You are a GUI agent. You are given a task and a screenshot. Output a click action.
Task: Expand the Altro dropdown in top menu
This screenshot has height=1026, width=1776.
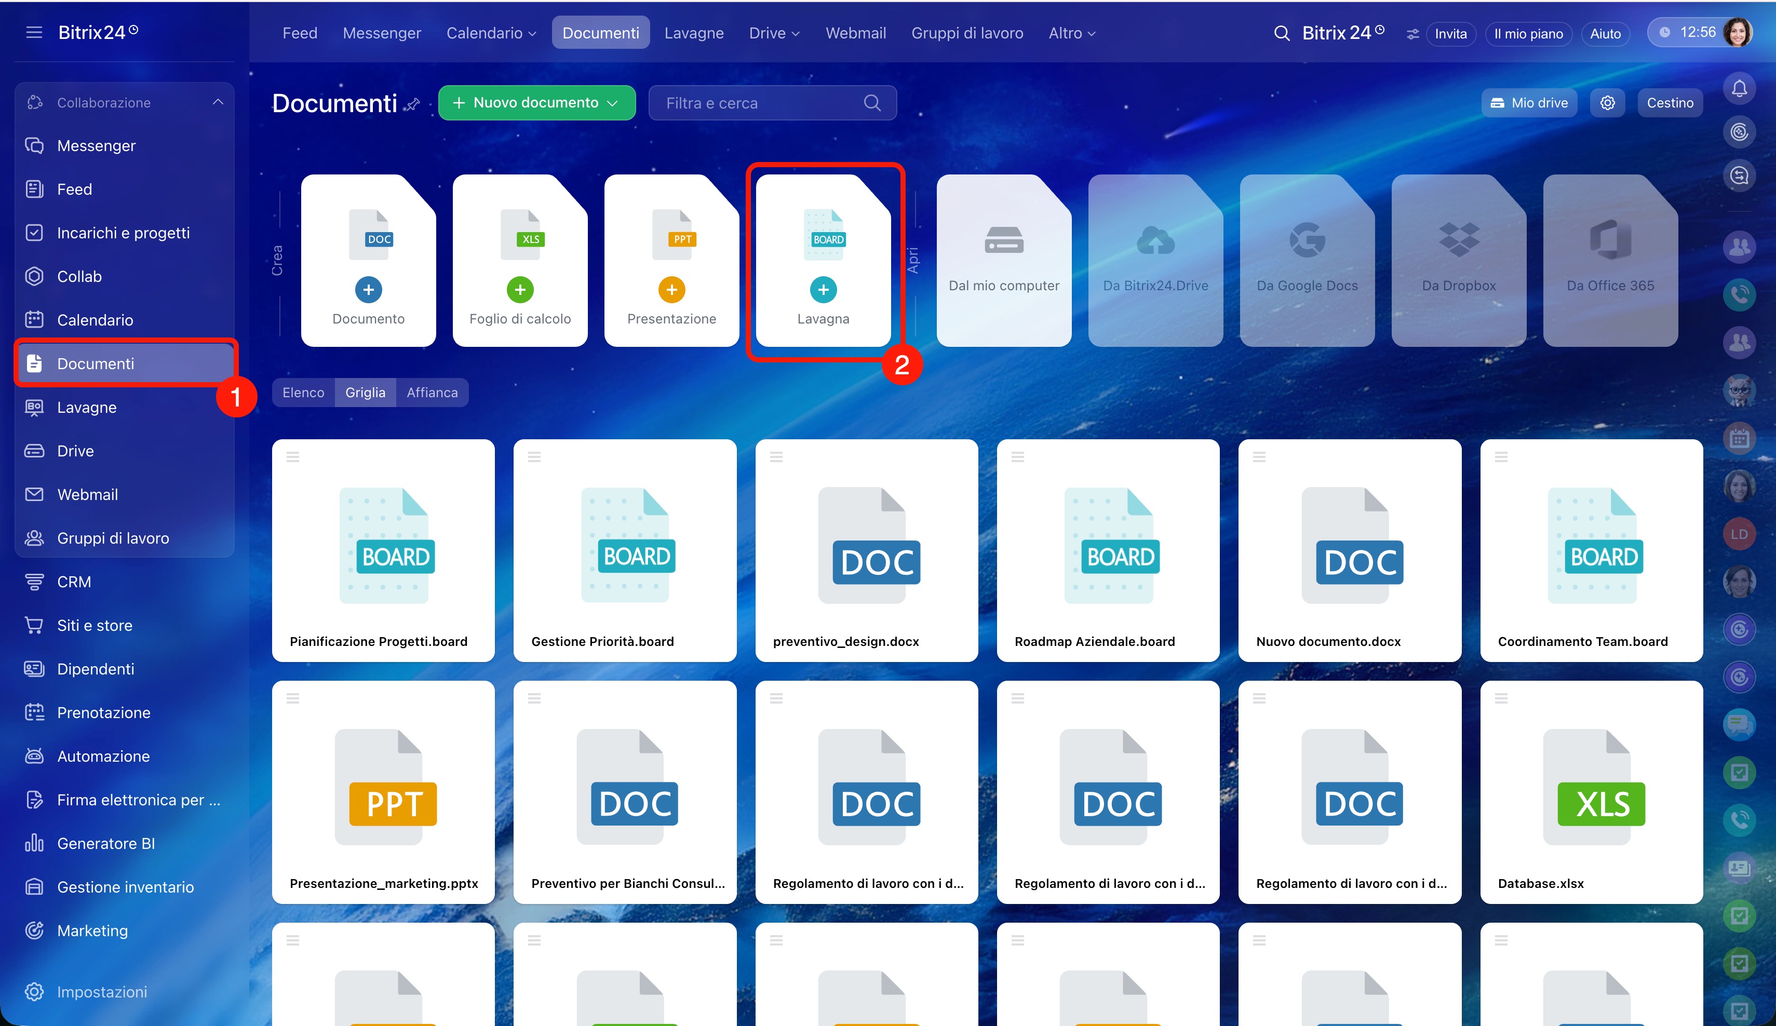[x=1092, y=34]
